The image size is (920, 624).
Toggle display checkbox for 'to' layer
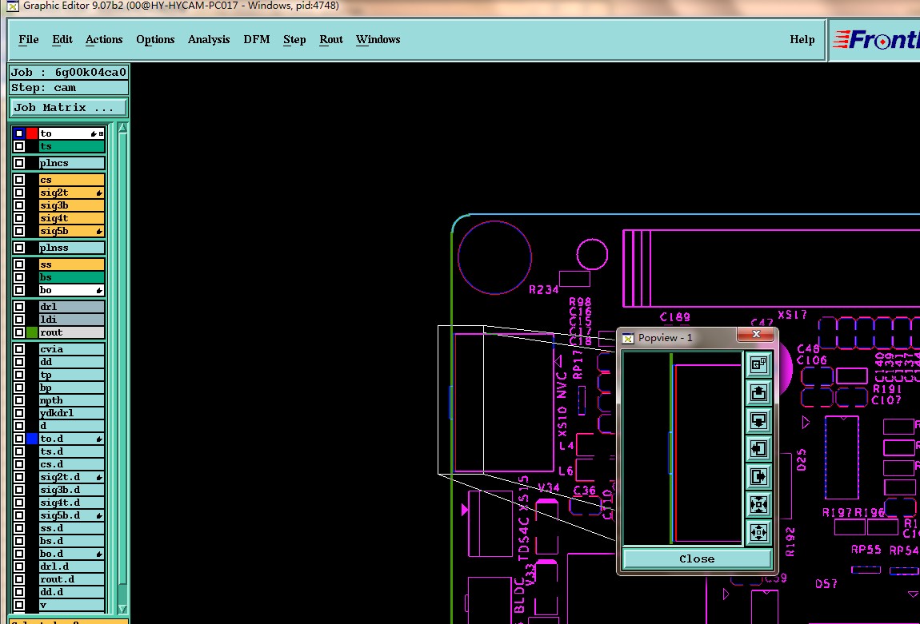18,133
